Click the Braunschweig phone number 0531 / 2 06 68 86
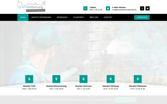The height and width of the screenshot is (104, 167). 56,89
